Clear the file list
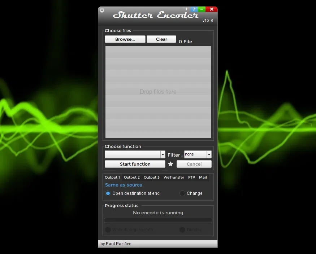 pos(161,39)
